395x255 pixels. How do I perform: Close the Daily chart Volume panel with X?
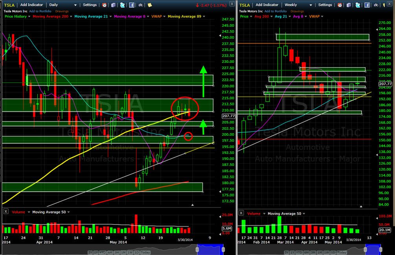(x=6, y=211)
